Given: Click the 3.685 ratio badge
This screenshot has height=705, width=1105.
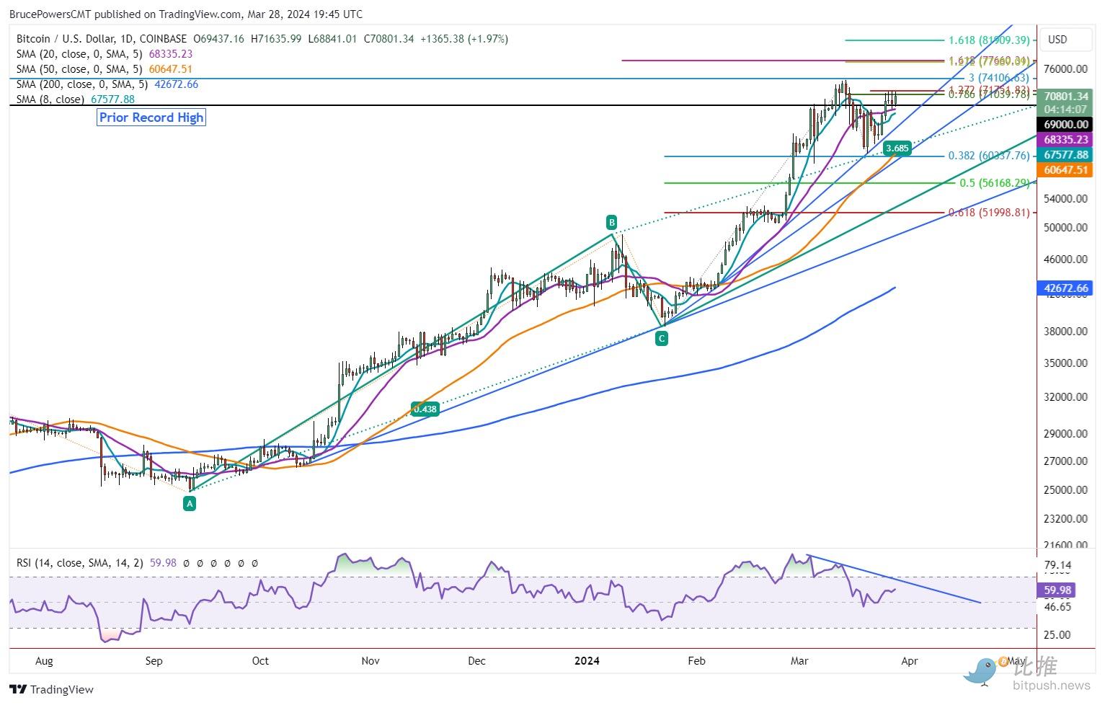Looking at the screenshot, I should coord(897,148).
